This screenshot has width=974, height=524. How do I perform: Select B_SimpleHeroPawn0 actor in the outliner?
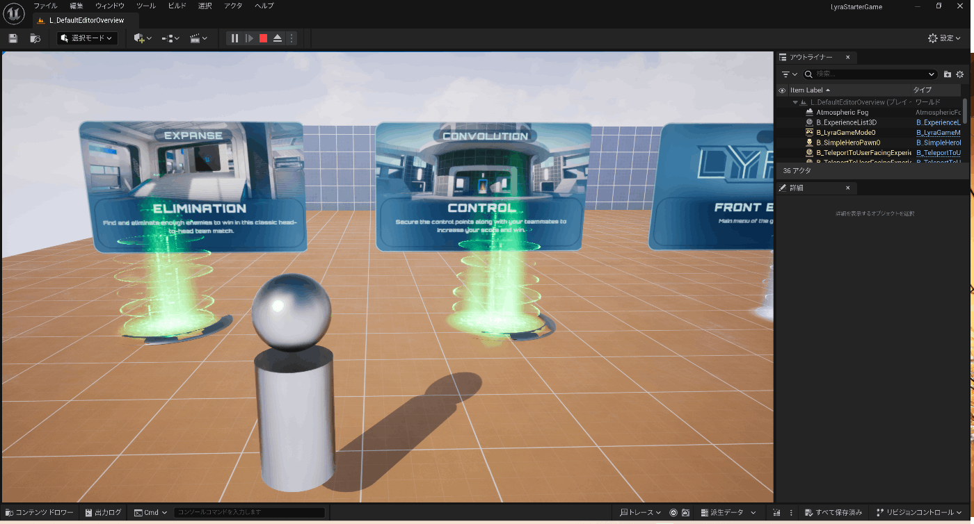[848, 142]
